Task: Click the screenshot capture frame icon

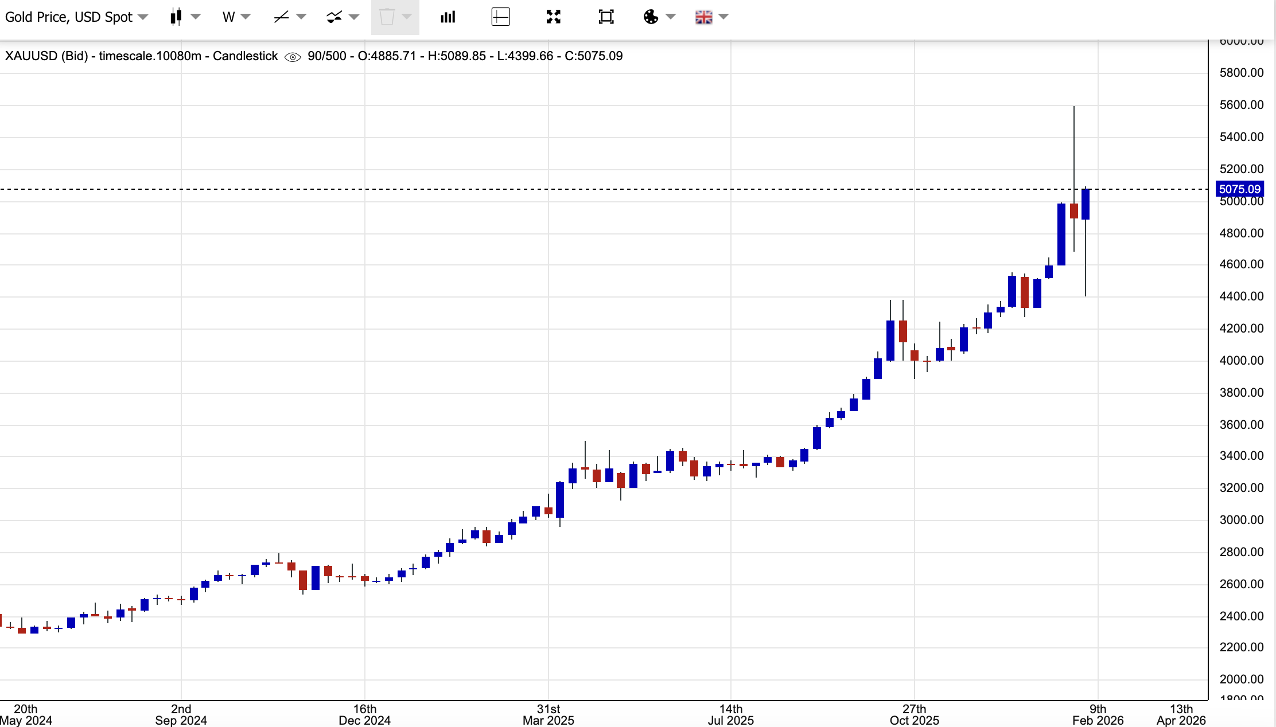Action: (x=606, y=17)
